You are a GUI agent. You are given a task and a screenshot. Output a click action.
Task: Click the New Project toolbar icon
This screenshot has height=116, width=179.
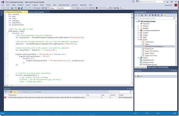[x=12, y=8]
